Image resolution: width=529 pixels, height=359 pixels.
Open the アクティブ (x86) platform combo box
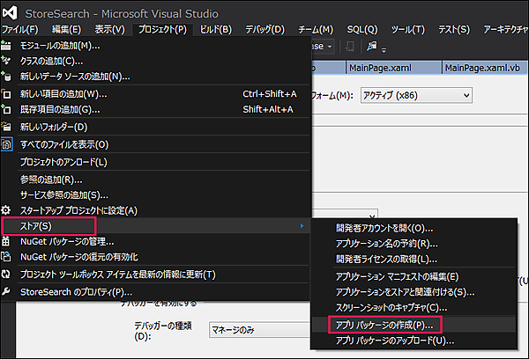(x=416, y=95)
